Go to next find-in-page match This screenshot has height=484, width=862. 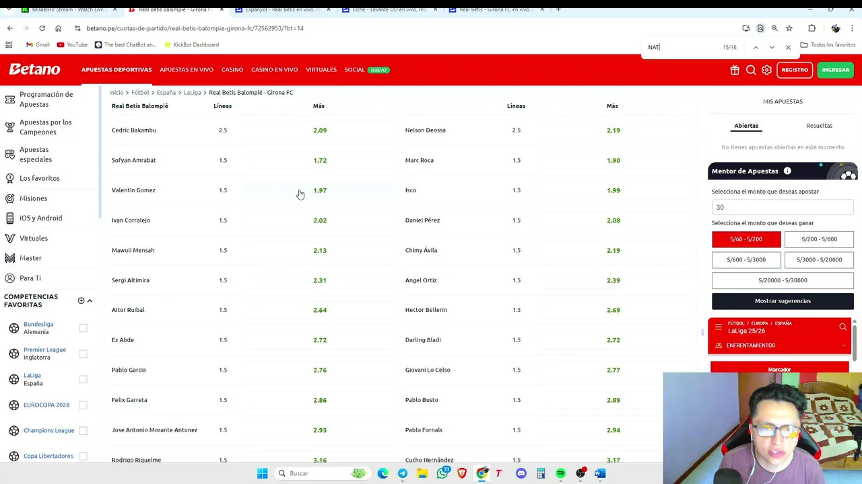point(772,47)
